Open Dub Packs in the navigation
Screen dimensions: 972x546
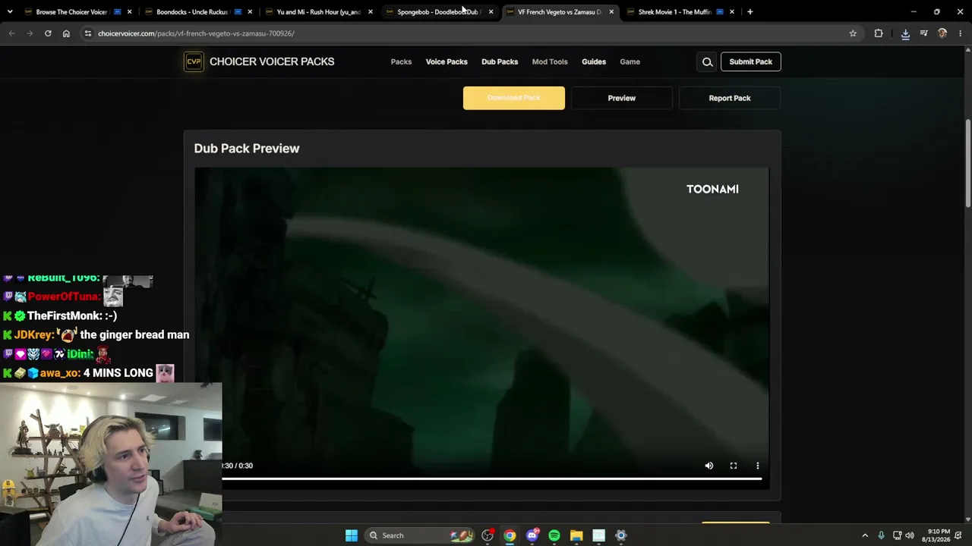tap(500, 62)
